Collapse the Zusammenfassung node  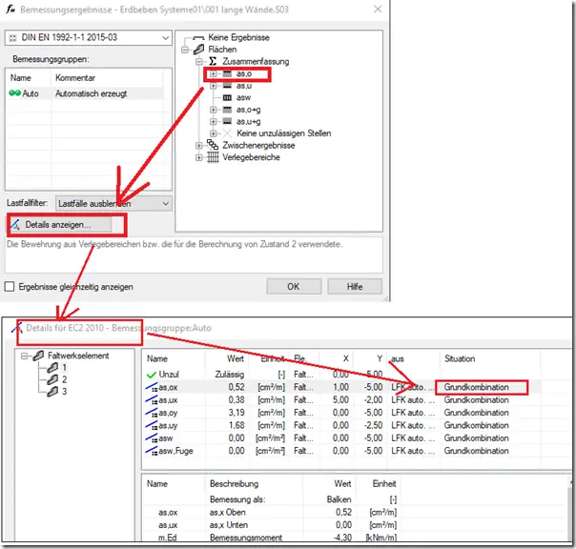[x=198, y=61]
